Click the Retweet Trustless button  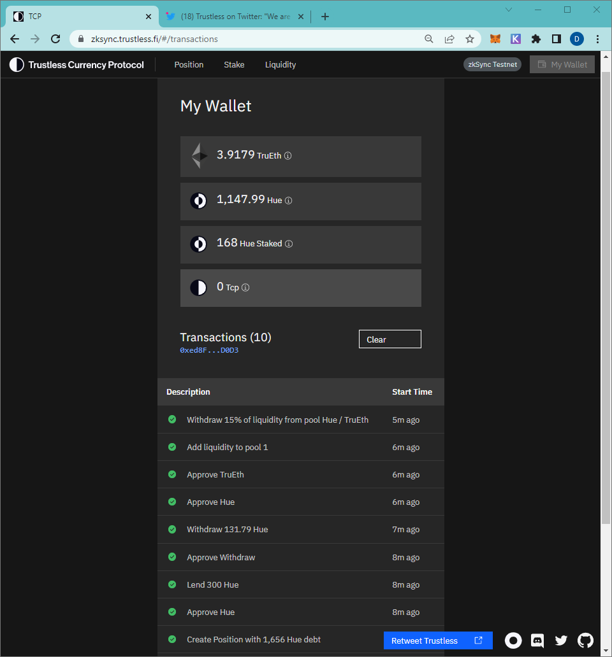pyautogui.click(x=438, y=640)
